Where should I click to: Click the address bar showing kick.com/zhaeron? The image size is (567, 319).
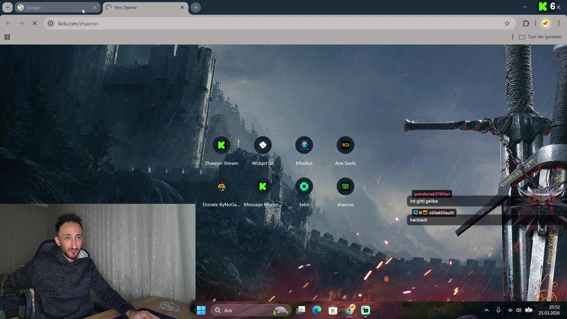coord(279,23)
